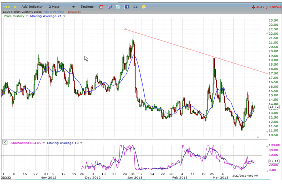This screenshot has width=282, height=186.
Task: Click the 13.72 current price label
Action: 273,107
